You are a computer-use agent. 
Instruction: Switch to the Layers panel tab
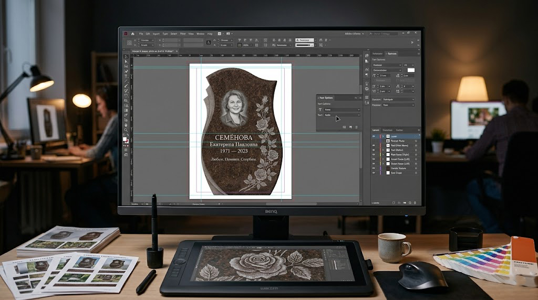pos(376,130)
